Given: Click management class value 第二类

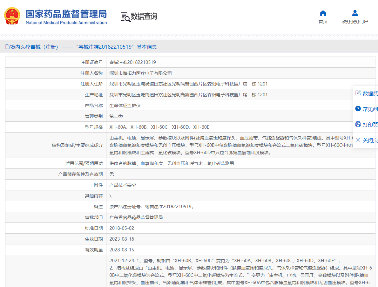Looking at the screenshot, I should [x=116, y=117].
